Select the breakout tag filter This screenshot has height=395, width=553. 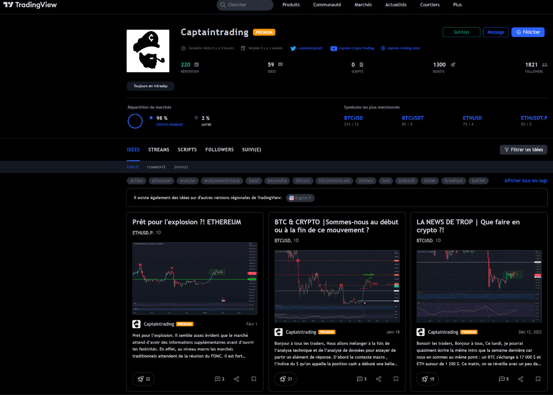(453, 181)
